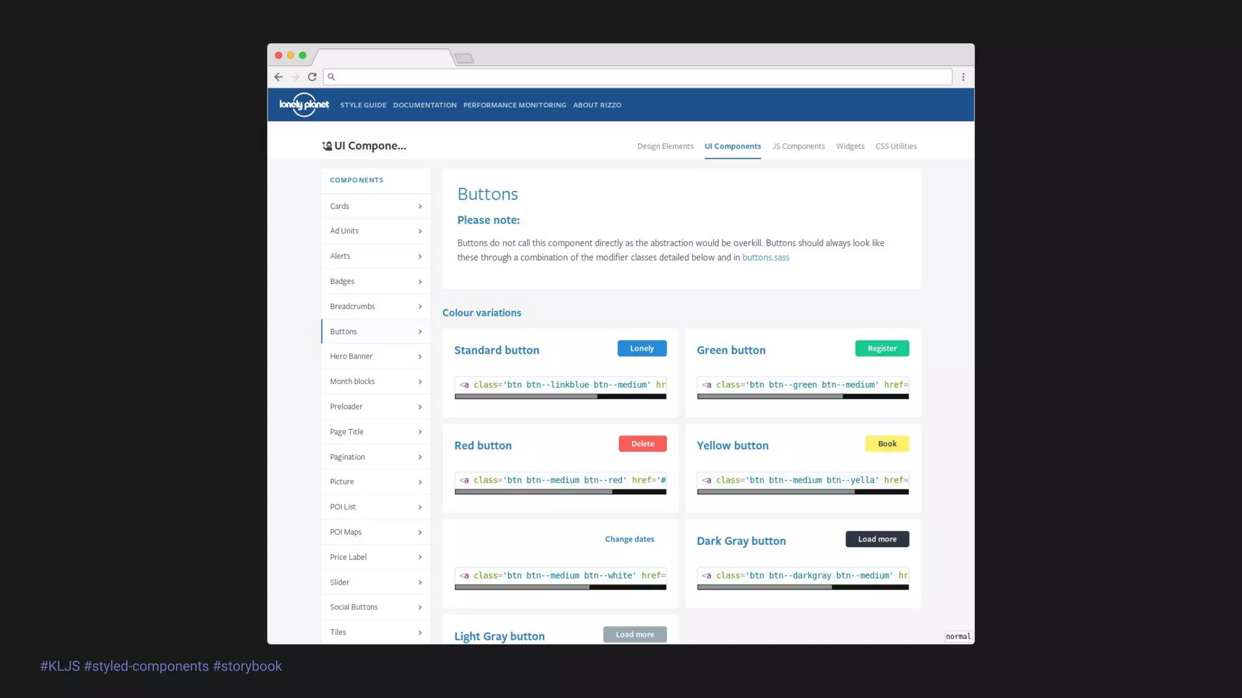Expand the Buttons chevron
The image size is (1242, 698).
point(420,332)
